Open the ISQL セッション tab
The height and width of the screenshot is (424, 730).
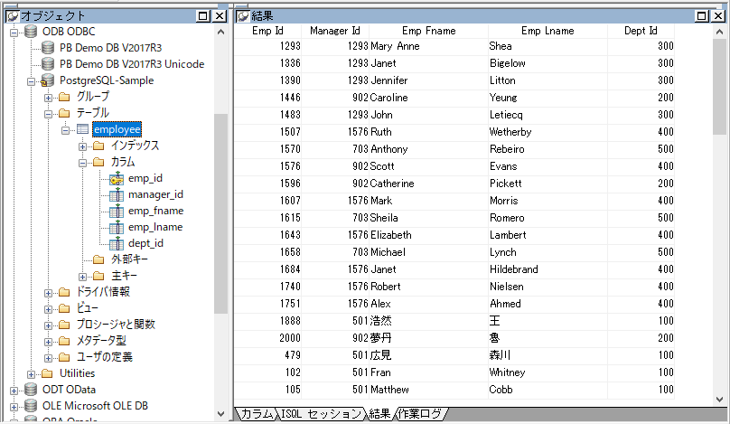click(321, 414)
